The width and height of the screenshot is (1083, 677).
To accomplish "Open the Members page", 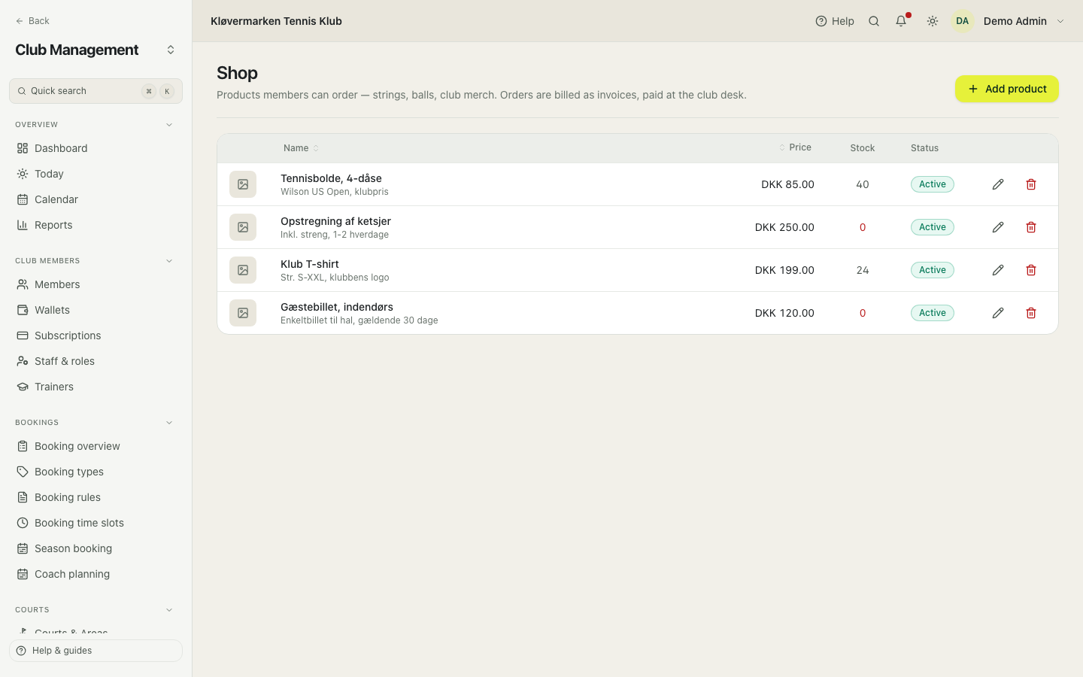I will click(x=96, y=284).
